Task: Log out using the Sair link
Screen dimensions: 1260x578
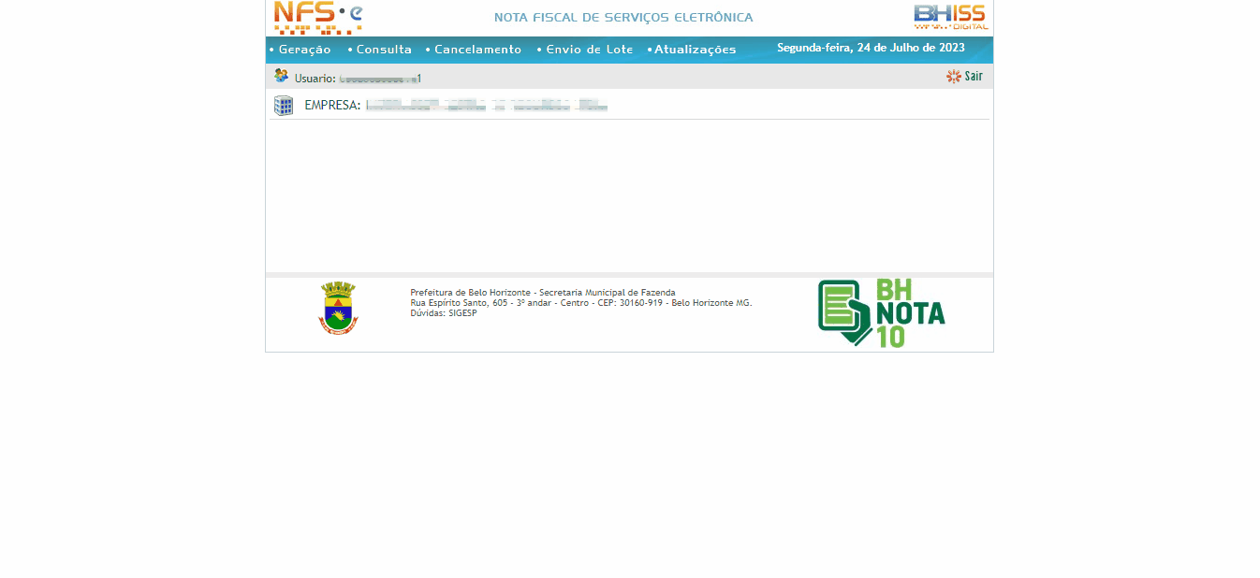Action: pos(974,77)
